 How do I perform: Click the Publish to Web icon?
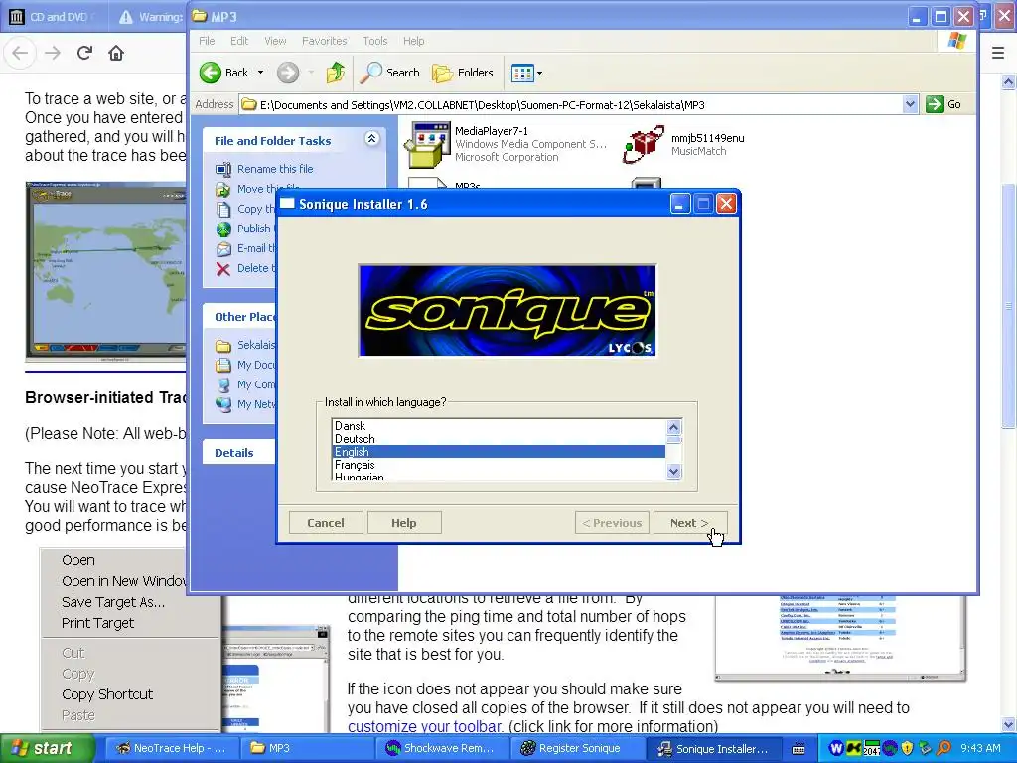point(223,229)
